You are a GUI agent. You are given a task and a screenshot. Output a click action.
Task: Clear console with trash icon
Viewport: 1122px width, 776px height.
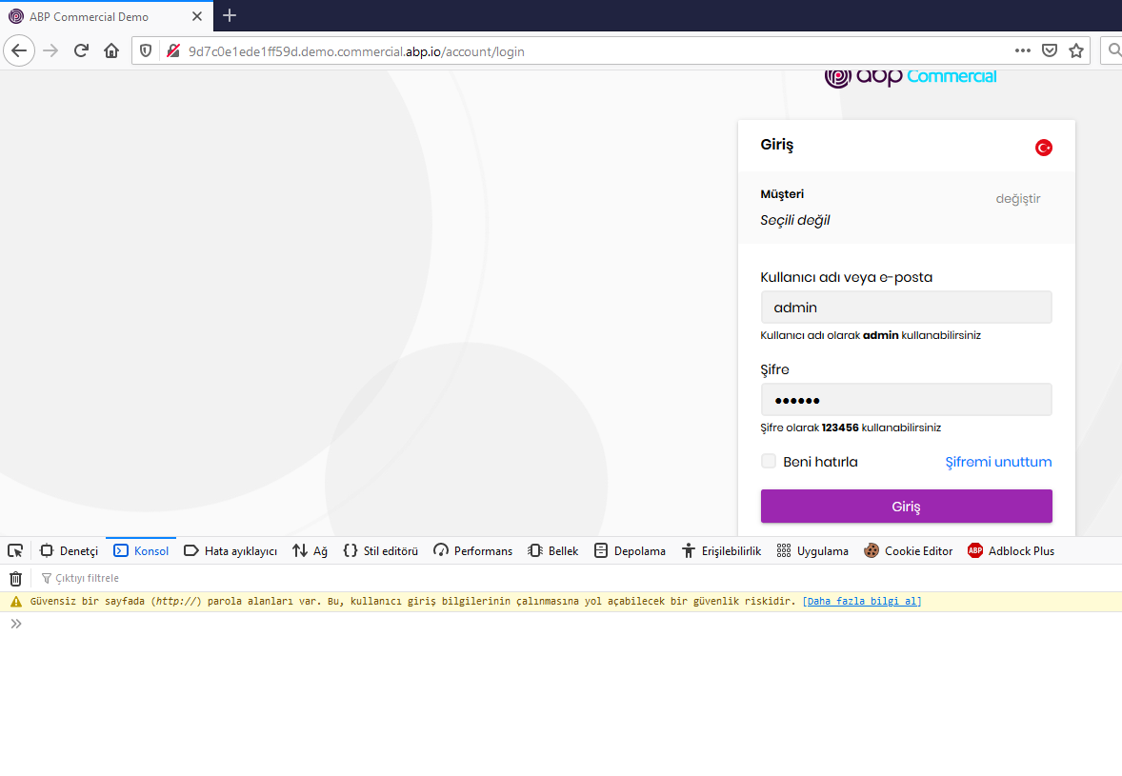point(15,578)
